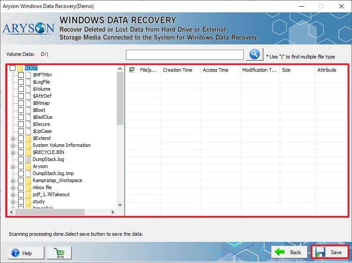
Task: Click the pdf_1.76Takeout folder icon
Action: coord(28,194)
